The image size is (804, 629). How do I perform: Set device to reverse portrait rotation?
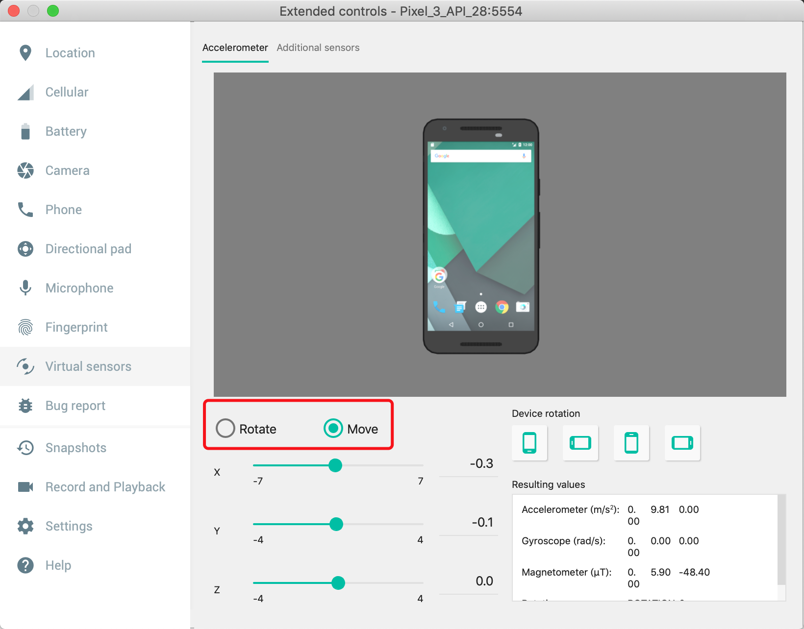[x=631, y=443]
